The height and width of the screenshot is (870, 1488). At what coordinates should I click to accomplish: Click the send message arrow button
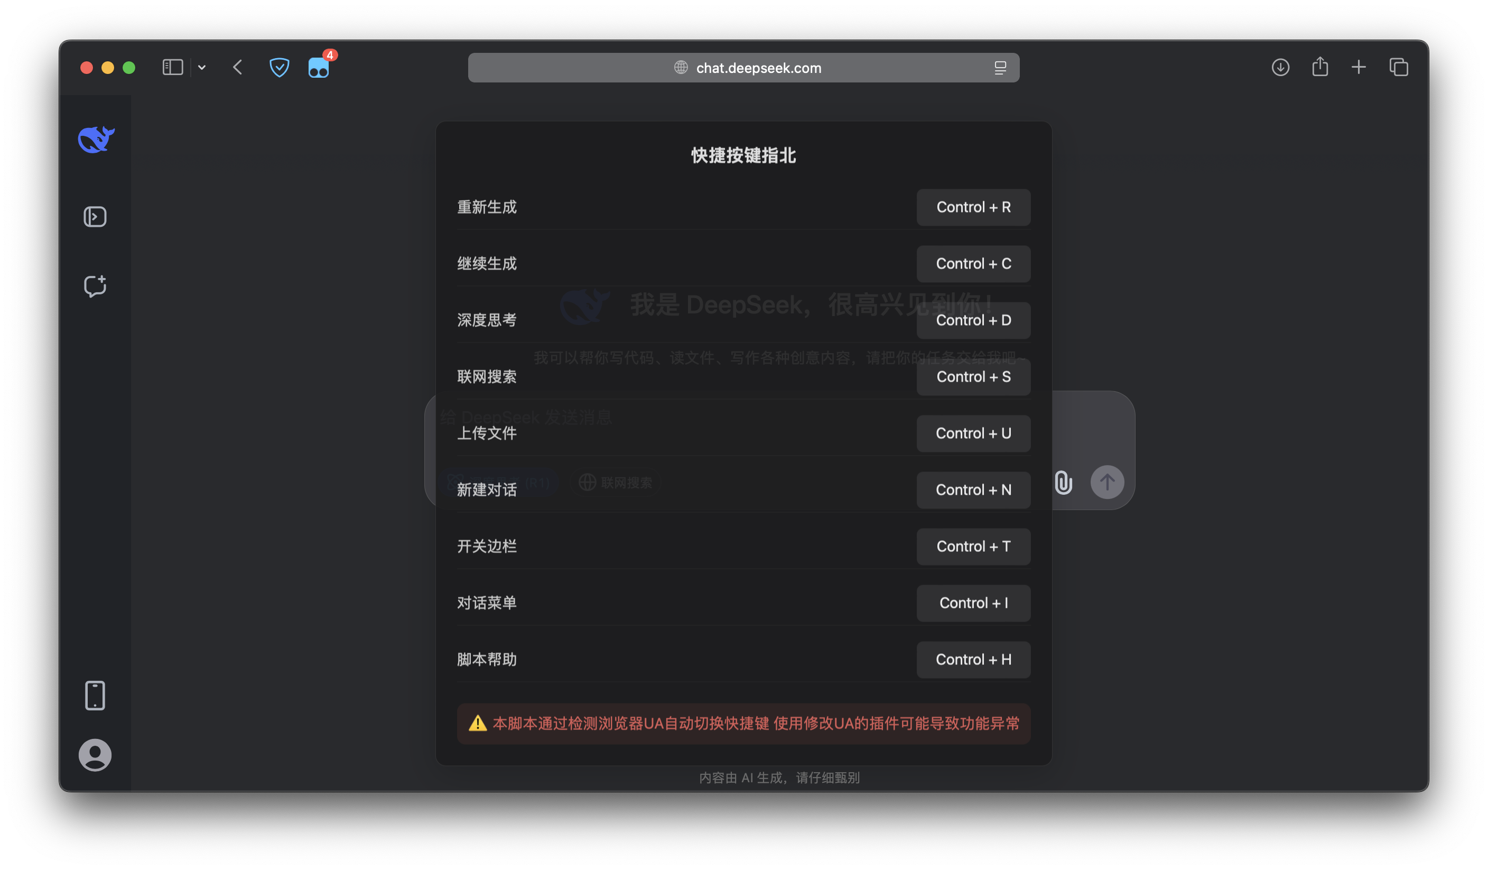(1107, 482)
